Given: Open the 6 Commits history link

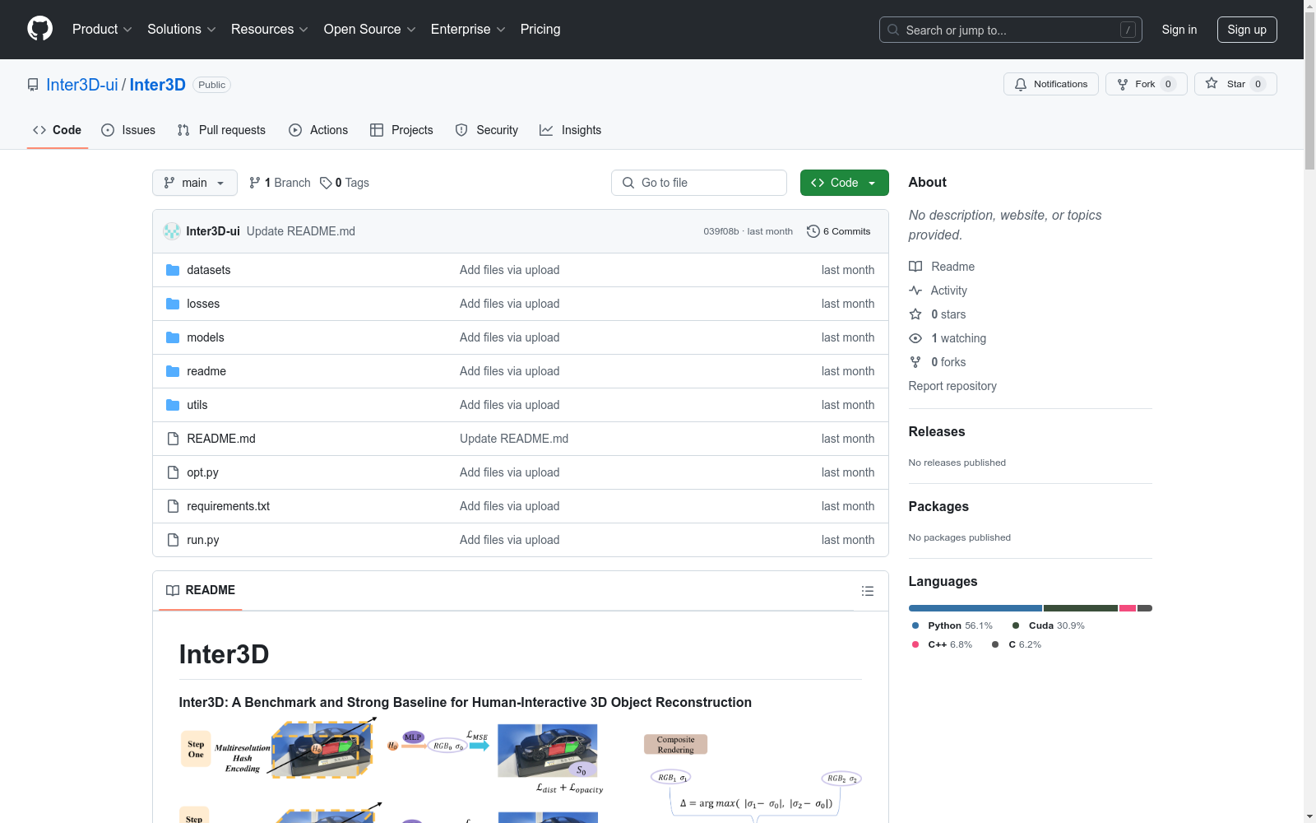Looking at the screenshot, I should click(838, 231).
